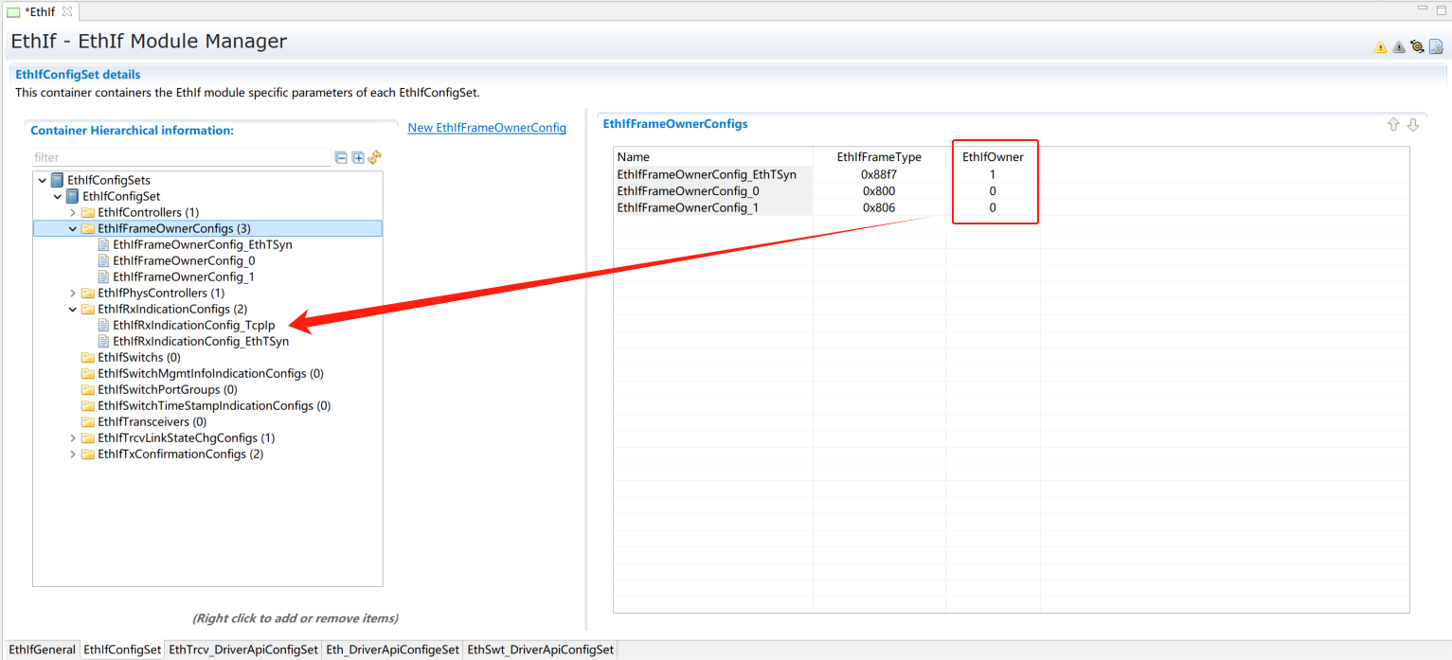The height and width of the screenshot is (660, 1452).
Task: Open the EthSwt_DriverApiConfigSet tab
Action: (x=541, y=650)
